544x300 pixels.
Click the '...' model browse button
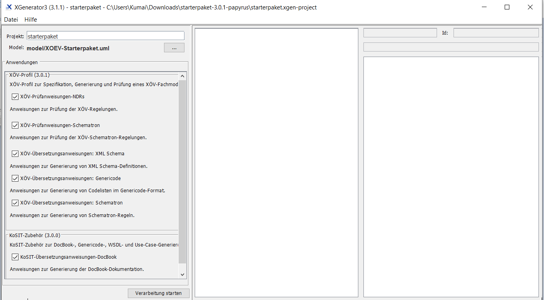[x=174, y=48]
